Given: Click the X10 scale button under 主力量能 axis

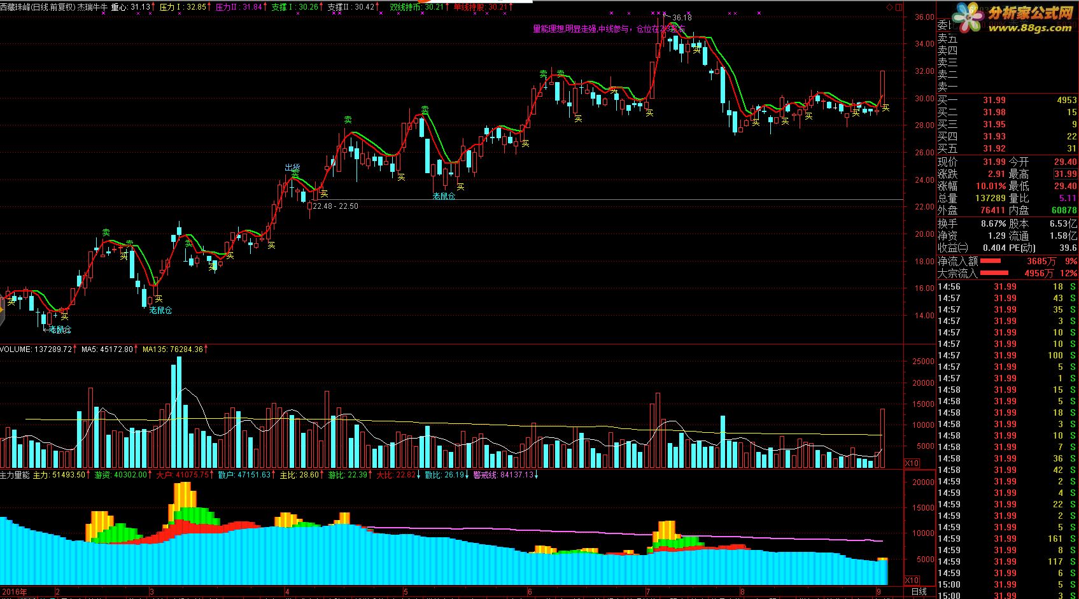Looking at the screenshot, I should pyautogui.click(x=912, y=580).
